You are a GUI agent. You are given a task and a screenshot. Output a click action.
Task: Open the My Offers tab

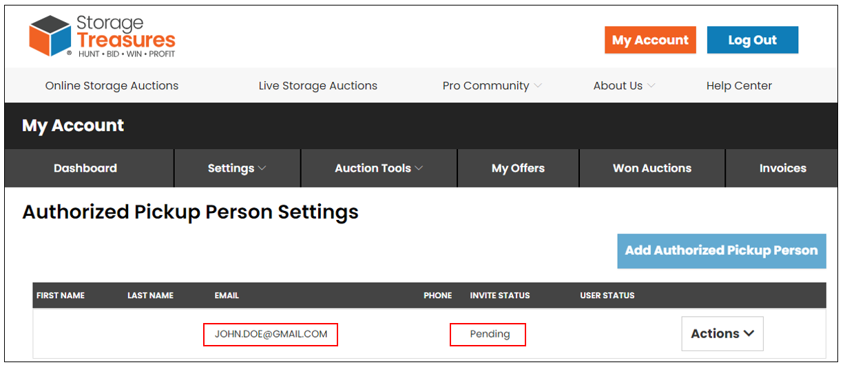[x=518, y=168]
